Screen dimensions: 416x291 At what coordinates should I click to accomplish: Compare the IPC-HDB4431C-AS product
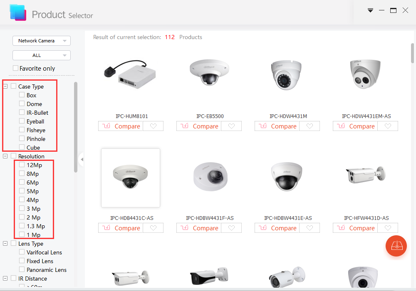(x=121, y=228)
